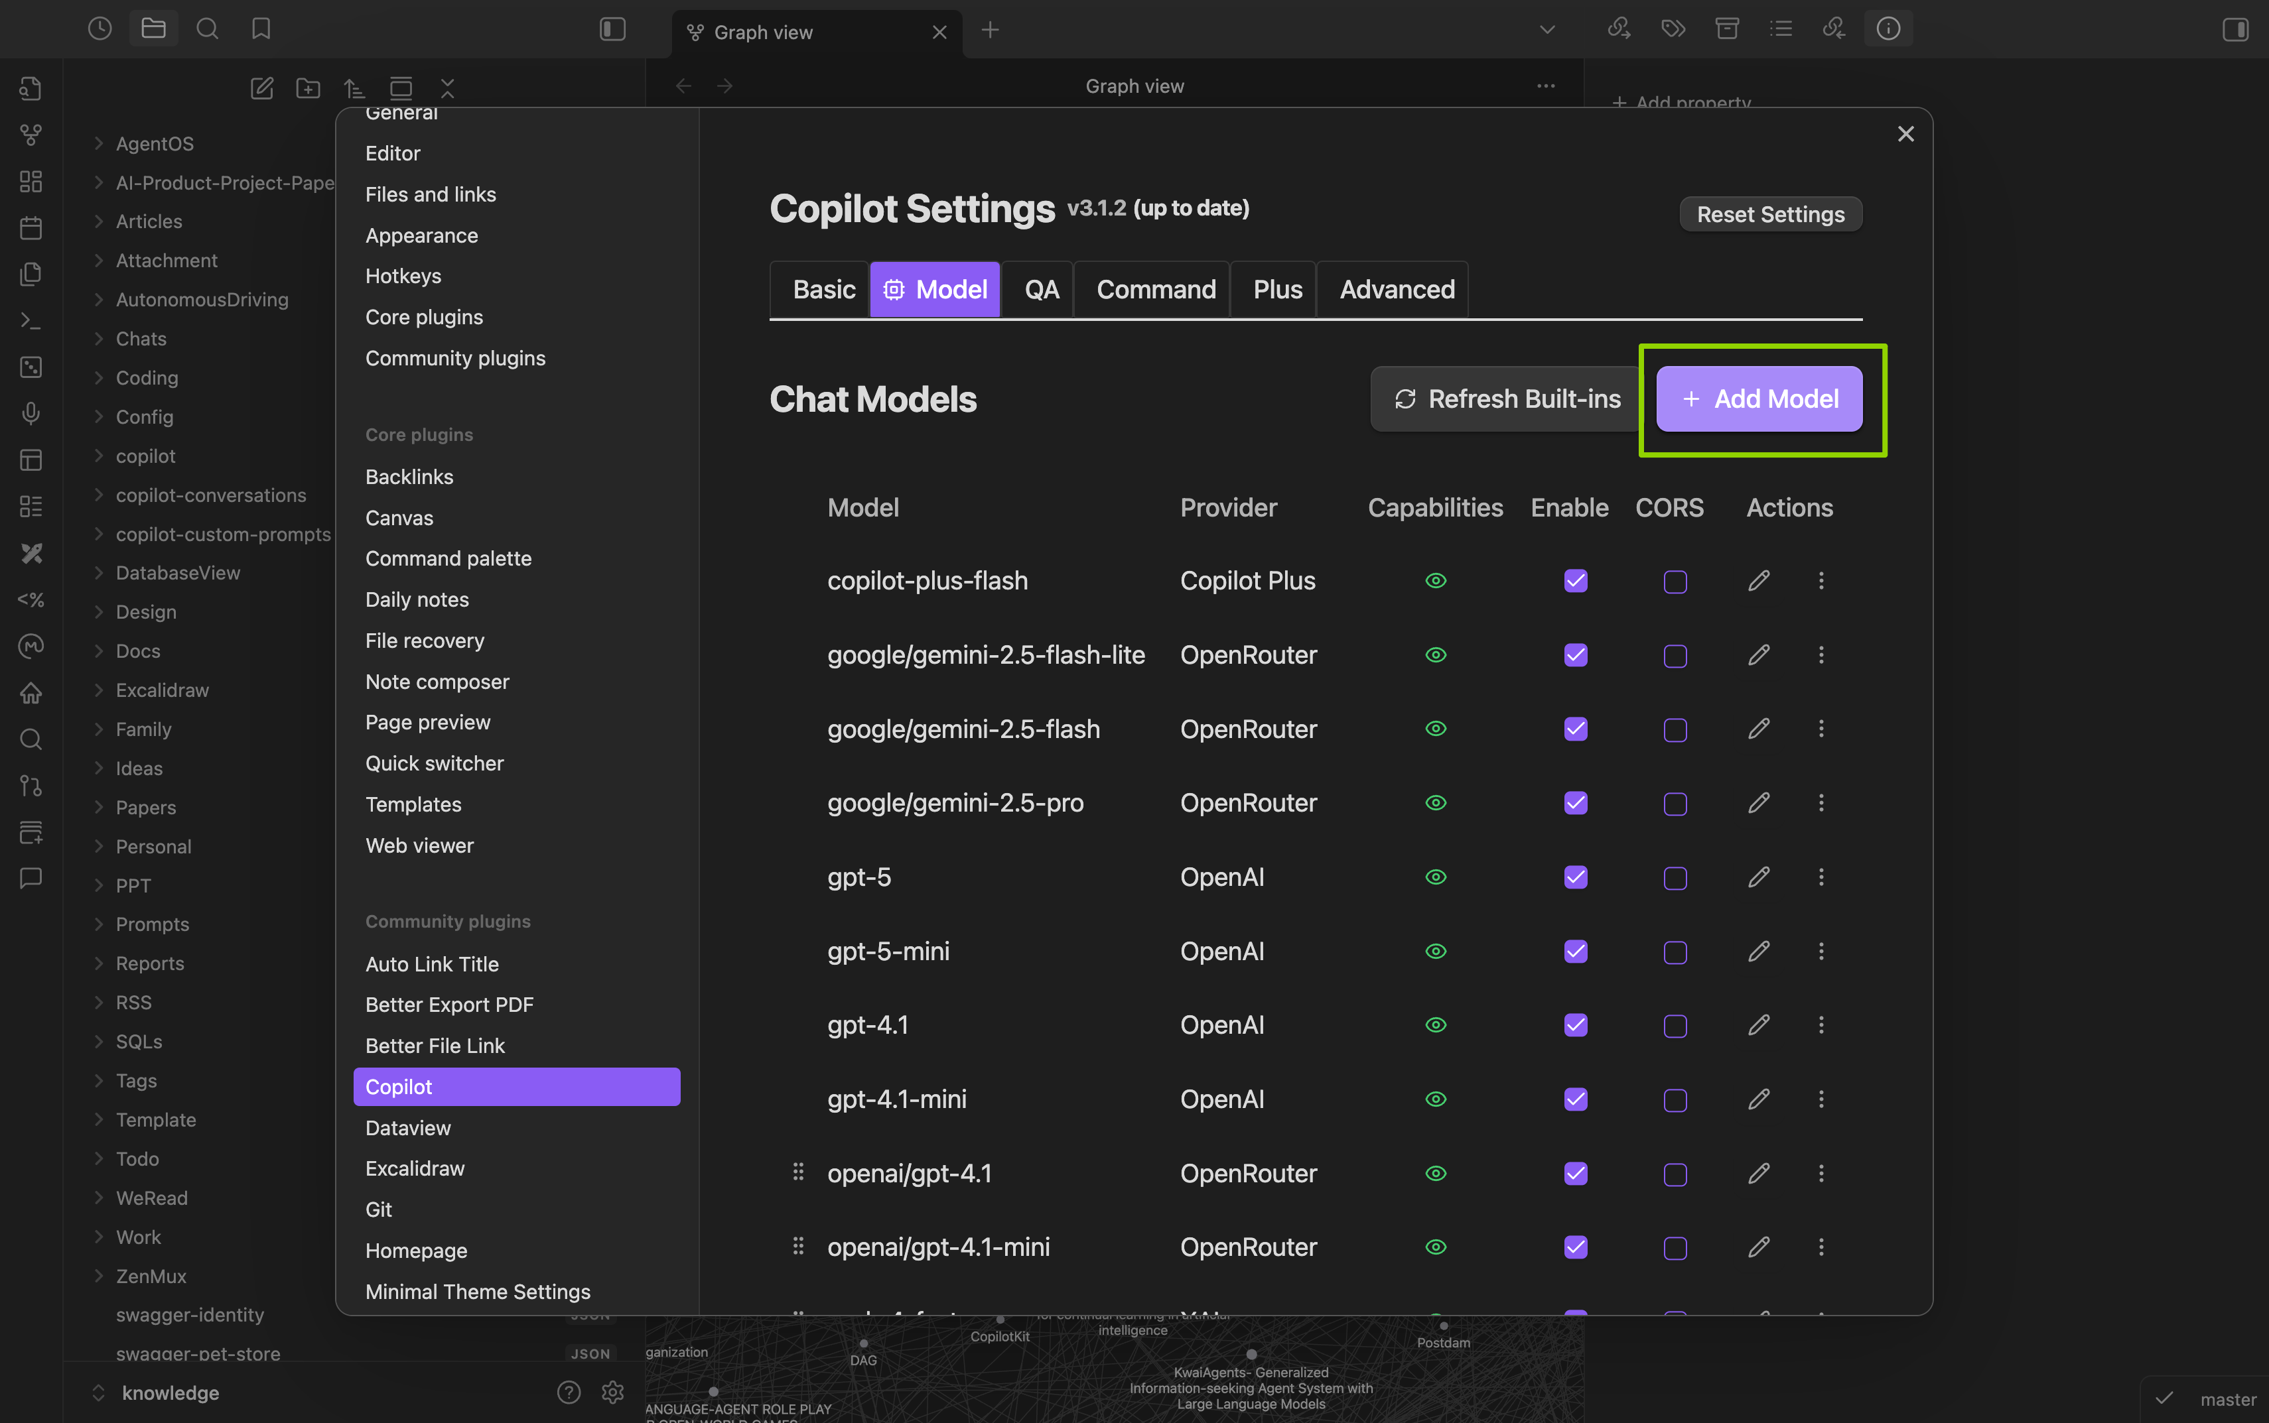Click Refresh Built-ins button

pyautogui.click(x=1507, y=399)
